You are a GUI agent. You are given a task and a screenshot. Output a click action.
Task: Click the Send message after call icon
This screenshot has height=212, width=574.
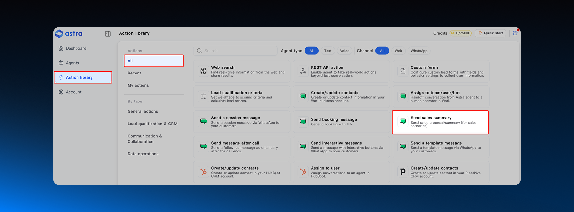203,146
